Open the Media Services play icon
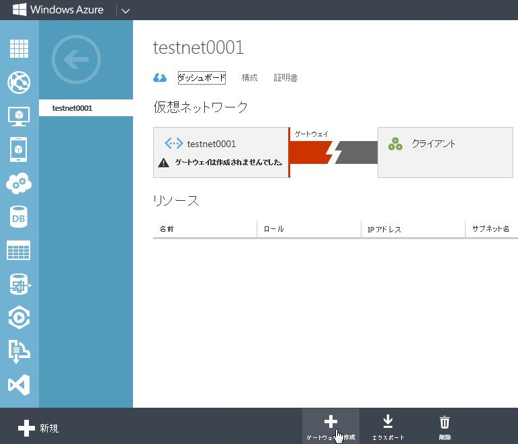This screenshot has width=518, height=444. (x=19, y=318)
